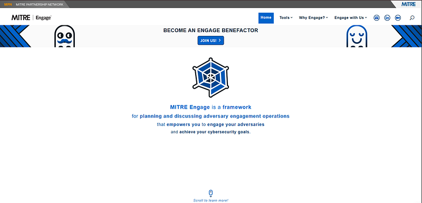Click the spider web Engage emblem
This screenshot has height=203, width=422.
(x=210, y=78)
